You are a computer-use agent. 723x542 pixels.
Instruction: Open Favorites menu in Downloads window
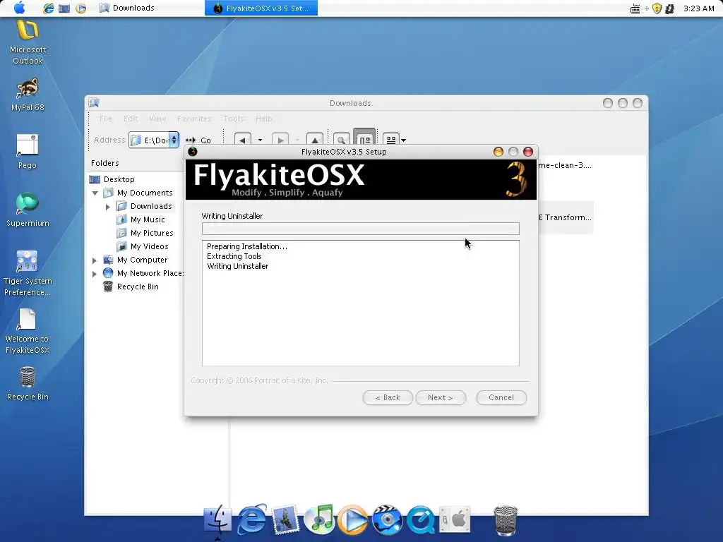194,119
